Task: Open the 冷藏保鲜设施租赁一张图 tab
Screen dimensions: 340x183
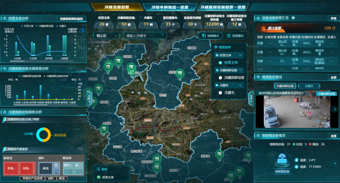Action: click(223, 7)
